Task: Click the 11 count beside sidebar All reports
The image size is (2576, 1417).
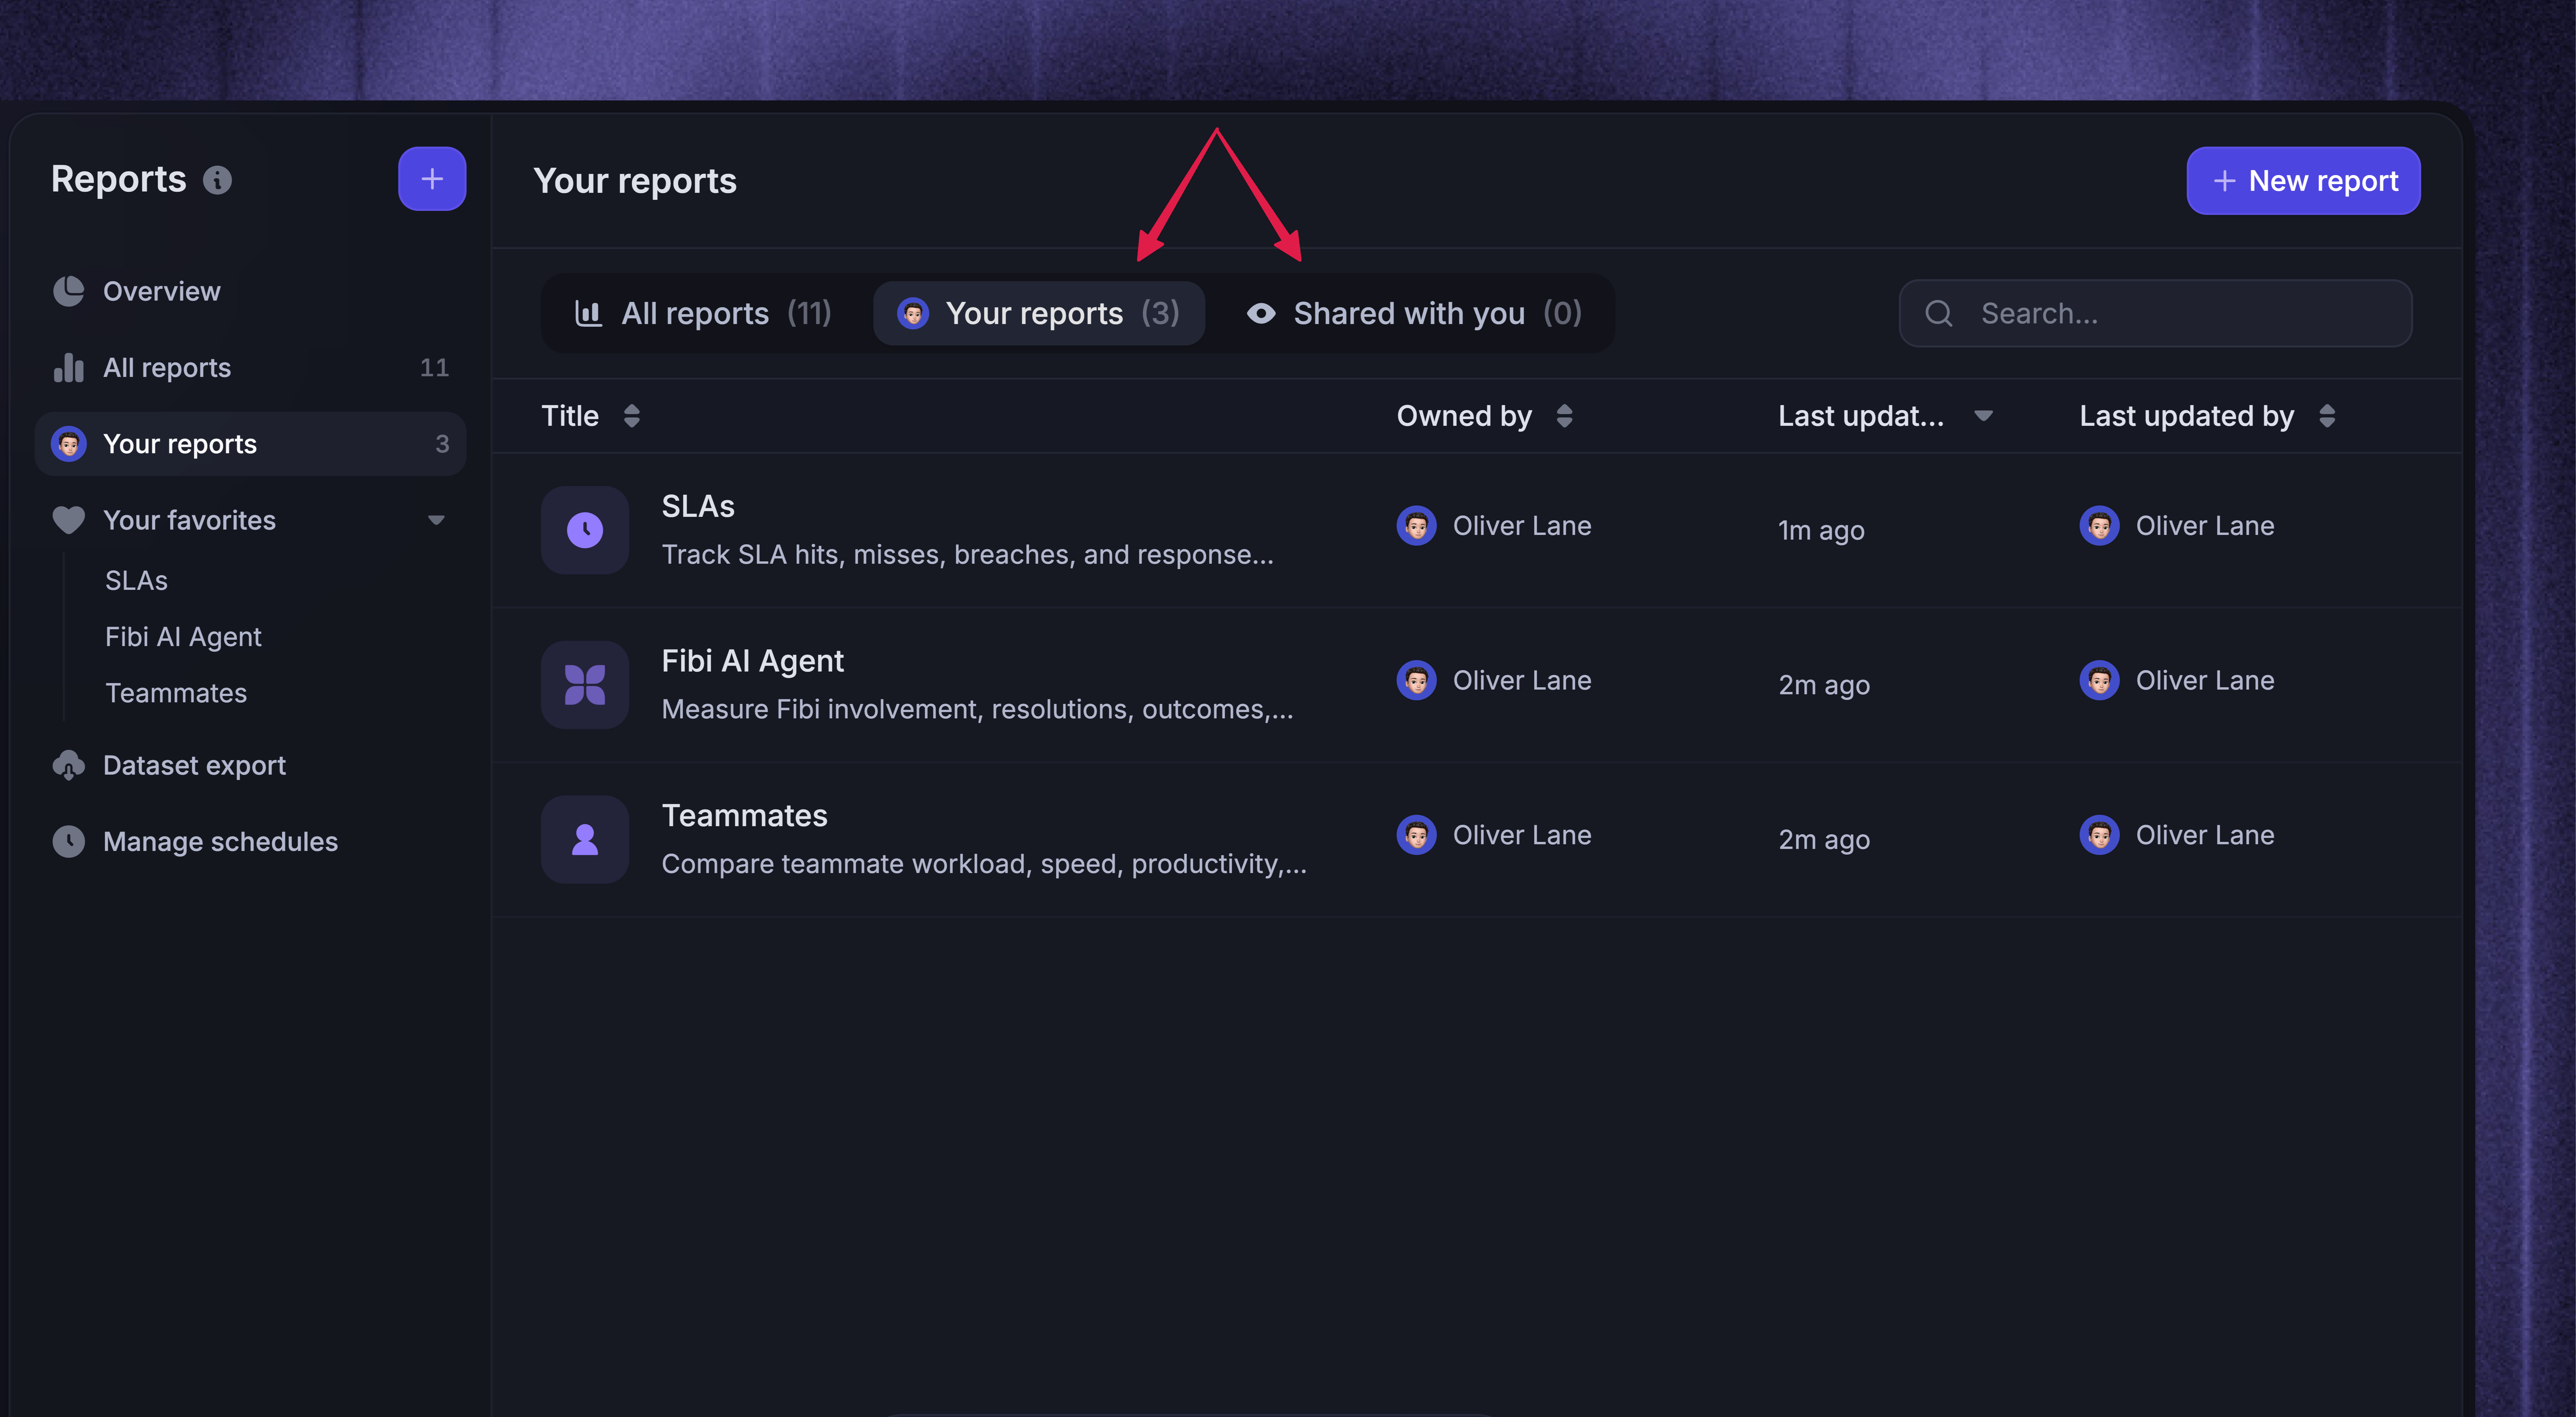Action: click(434, 368)
